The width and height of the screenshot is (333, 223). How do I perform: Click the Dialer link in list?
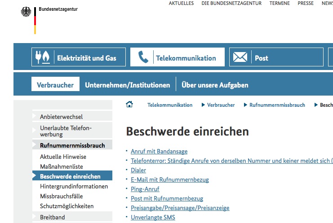pos(138,170)
